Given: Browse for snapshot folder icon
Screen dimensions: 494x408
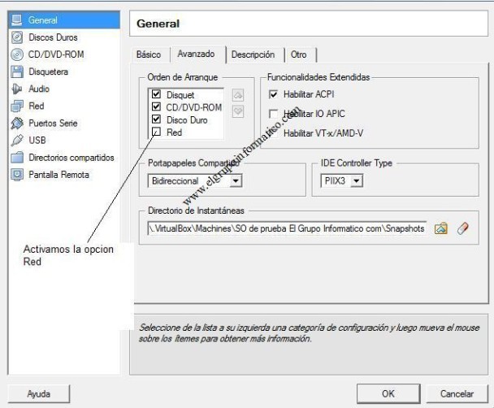Looking at the screenshot, I should 440,228.
